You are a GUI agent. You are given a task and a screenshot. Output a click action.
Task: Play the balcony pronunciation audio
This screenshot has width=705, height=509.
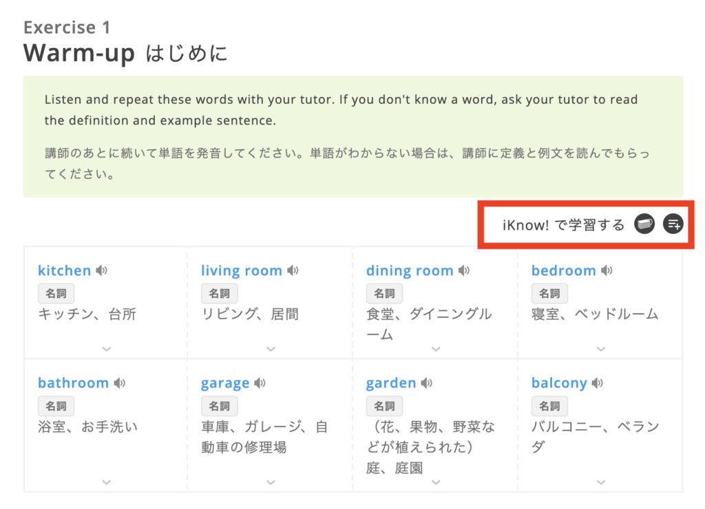click(x=598, y=383)
